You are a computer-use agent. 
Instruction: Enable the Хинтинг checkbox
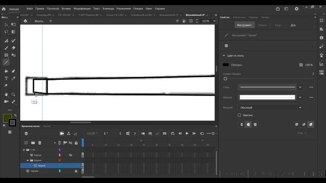point(239,115)
